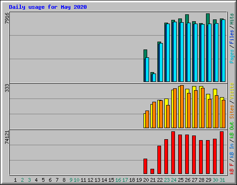
Task: Click the cyan Pages bar for day 31
Action: 224,50
